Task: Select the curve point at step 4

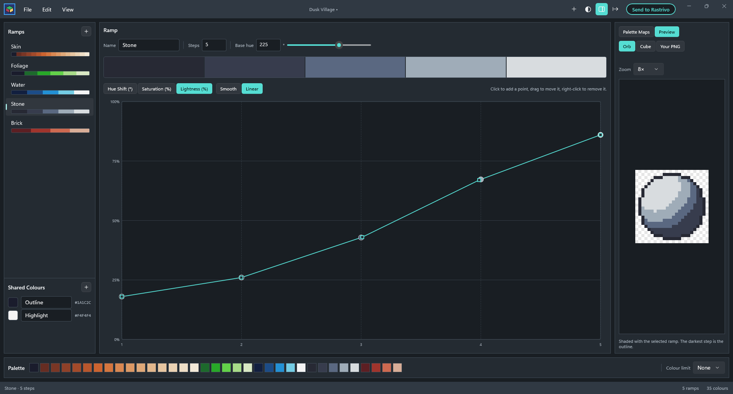Action: coord(481,179)
